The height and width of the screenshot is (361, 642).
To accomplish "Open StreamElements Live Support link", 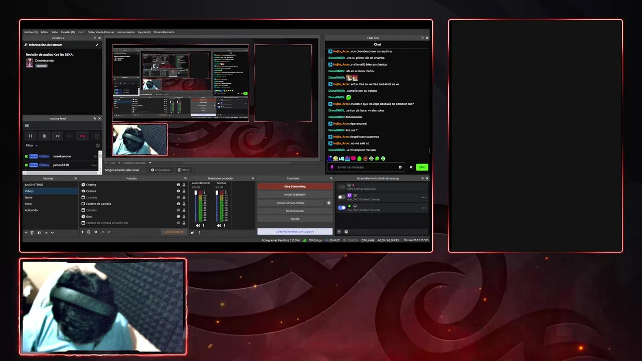I will (x=295, y=232).
